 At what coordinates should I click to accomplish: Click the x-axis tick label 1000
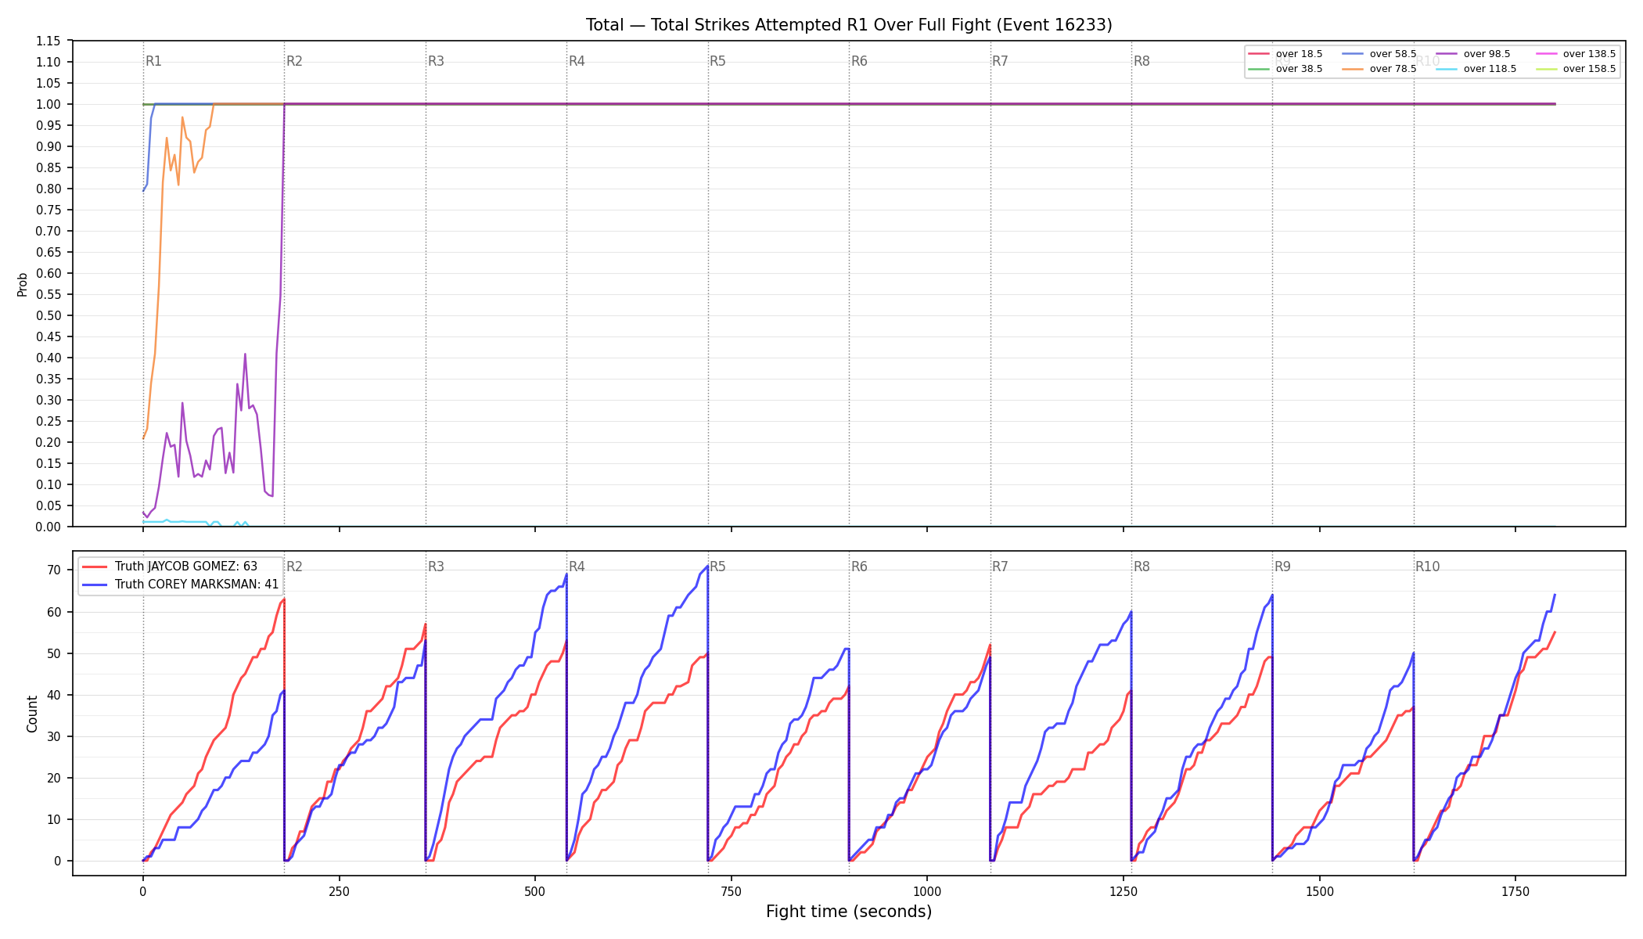tap(927, 891)
